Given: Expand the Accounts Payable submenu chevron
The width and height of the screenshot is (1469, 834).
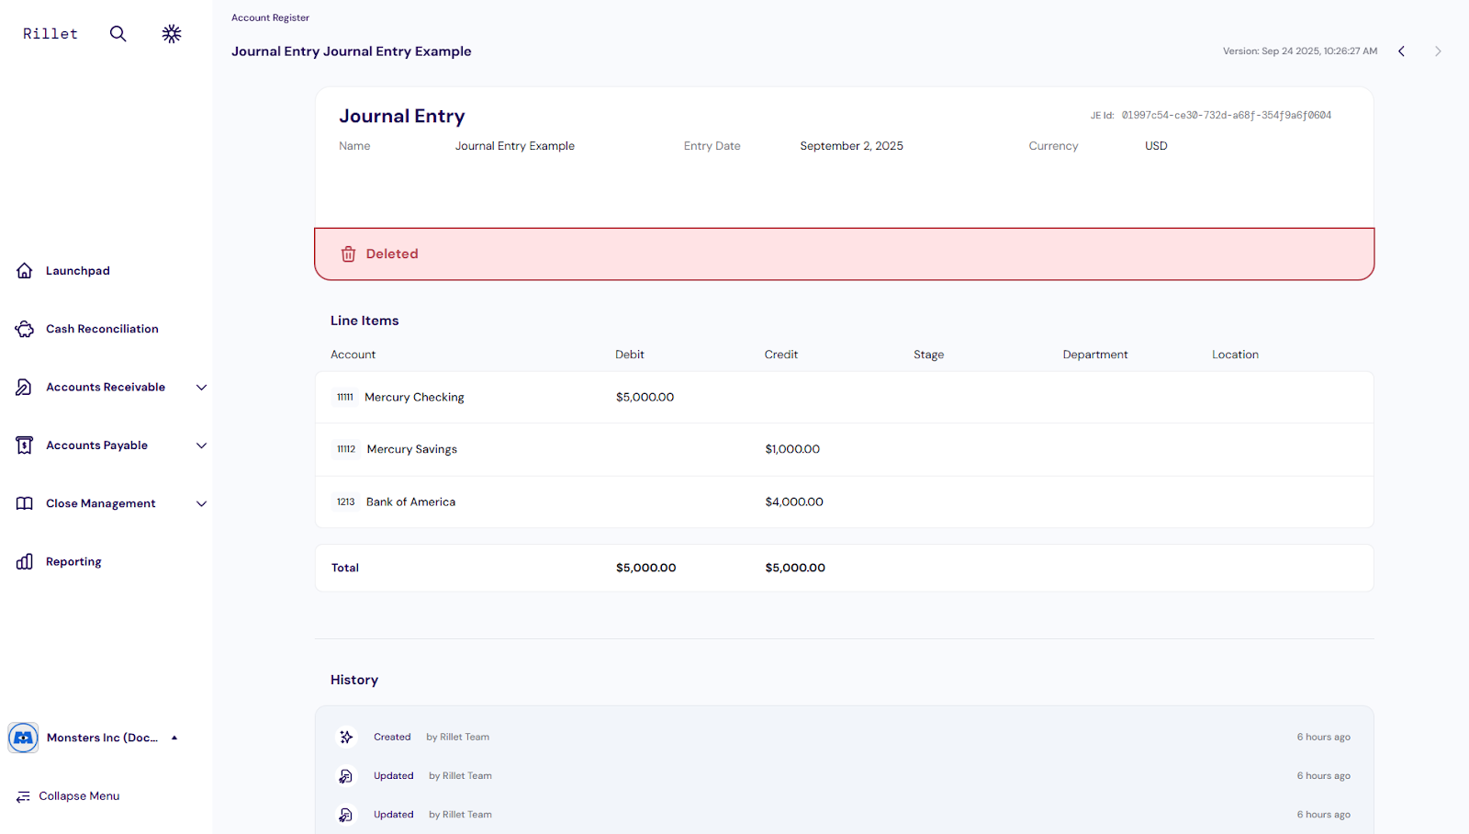Looking at the screenshot, I should click(201, 445).
